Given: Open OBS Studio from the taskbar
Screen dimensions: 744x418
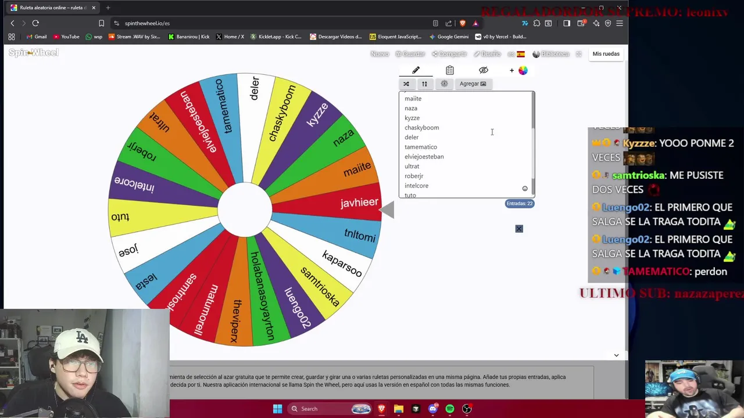Looking at the screenshot, I should coord(467,409).
